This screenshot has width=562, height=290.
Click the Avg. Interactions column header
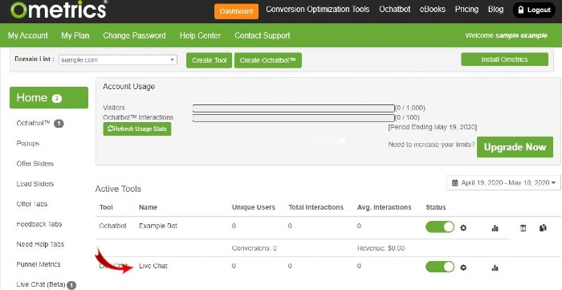click(x=385, y=207)
